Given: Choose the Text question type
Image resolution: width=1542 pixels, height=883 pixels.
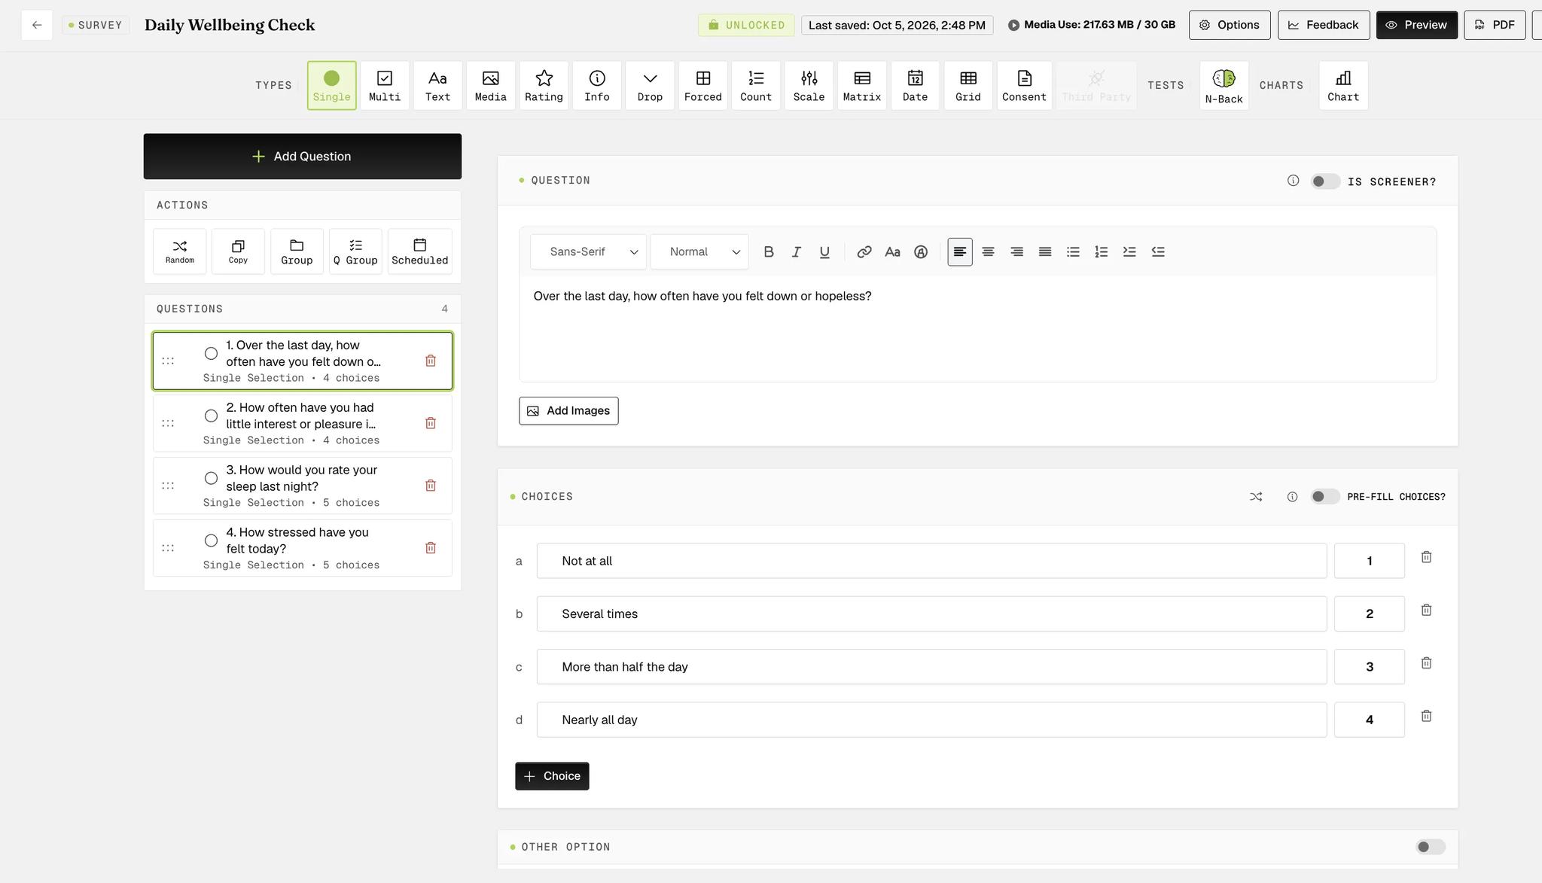Looking at the screenshot, I should pyautogui.click(x=437, y=86).
